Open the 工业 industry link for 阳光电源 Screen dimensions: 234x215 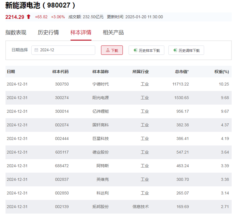tap(145, 98)
